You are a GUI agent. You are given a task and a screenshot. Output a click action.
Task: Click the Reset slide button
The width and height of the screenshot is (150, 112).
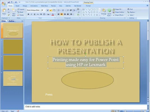(20, 12)
